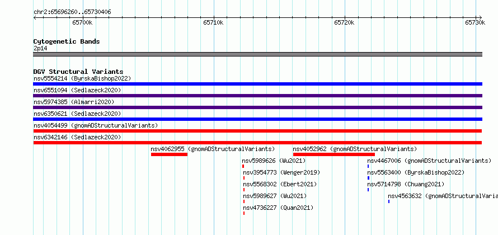Viewport: 498px width, 235px height.
Task: Click the chr2:65696260..65730406 coordinates text
Action: (x=72, y=12)
